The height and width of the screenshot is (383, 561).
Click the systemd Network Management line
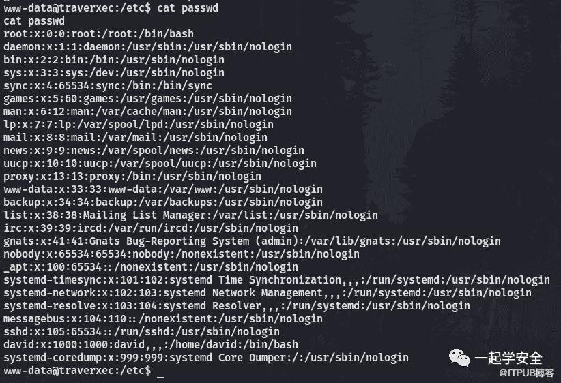click(x=267, y=293)
